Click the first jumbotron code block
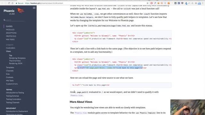 (121, 37)
